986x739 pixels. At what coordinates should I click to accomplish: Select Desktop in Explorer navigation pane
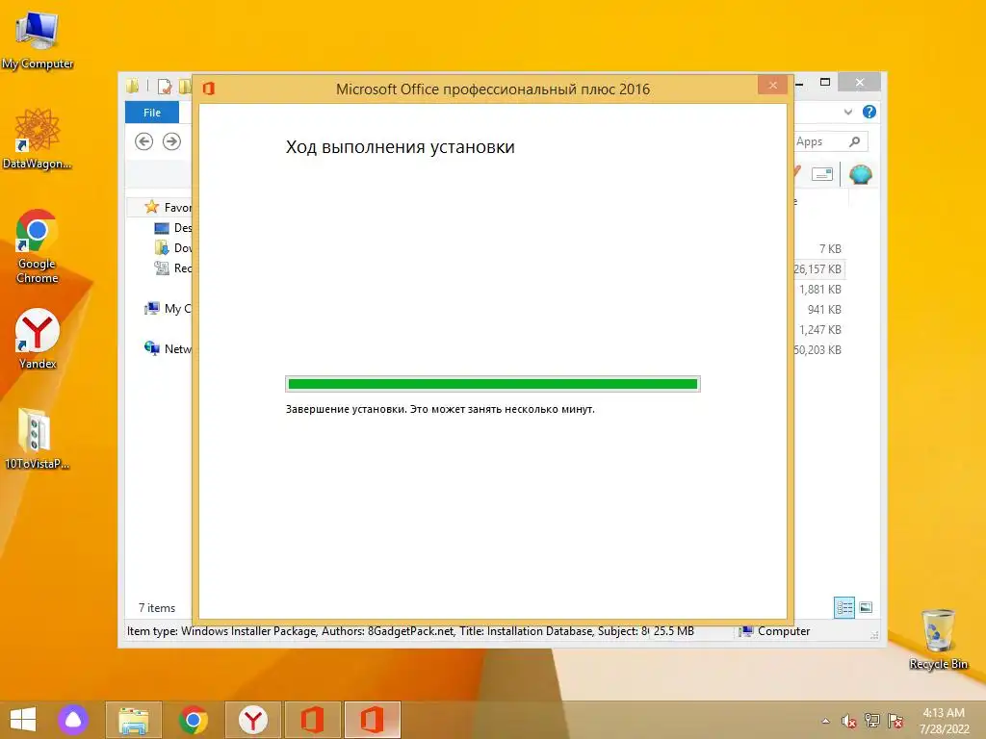pos(172,227)
